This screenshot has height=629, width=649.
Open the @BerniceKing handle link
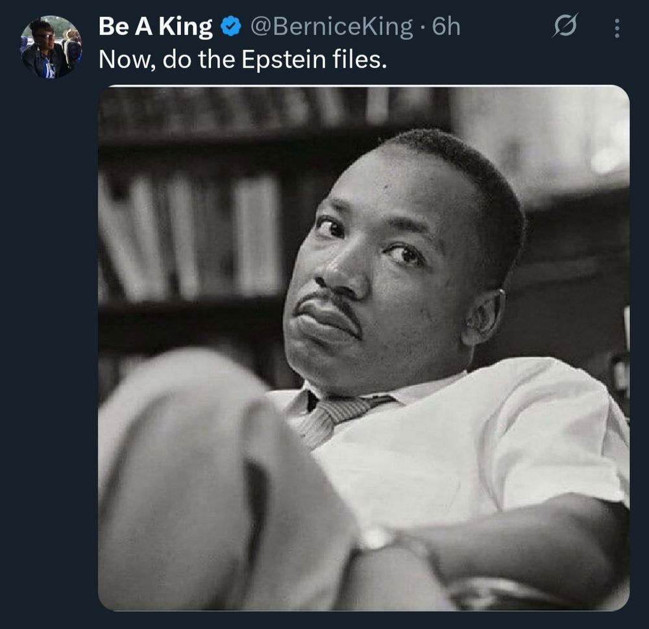coord(332,27)
